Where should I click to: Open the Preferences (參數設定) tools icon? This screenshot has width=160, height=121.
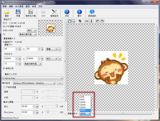pos(55,12)
